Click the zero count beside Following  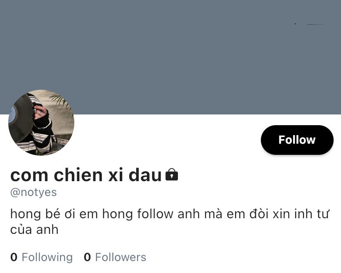coord(14,257)
